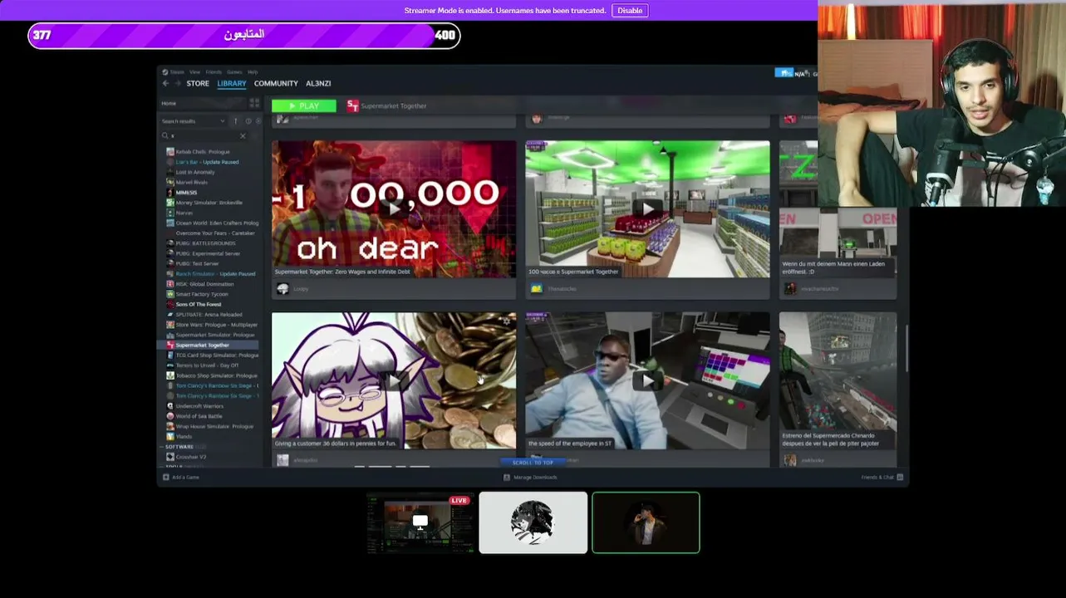Open the Help menu in Steam
This screenshot has width=1066, height=598.
pyautogui.click(x=253, y=72)
